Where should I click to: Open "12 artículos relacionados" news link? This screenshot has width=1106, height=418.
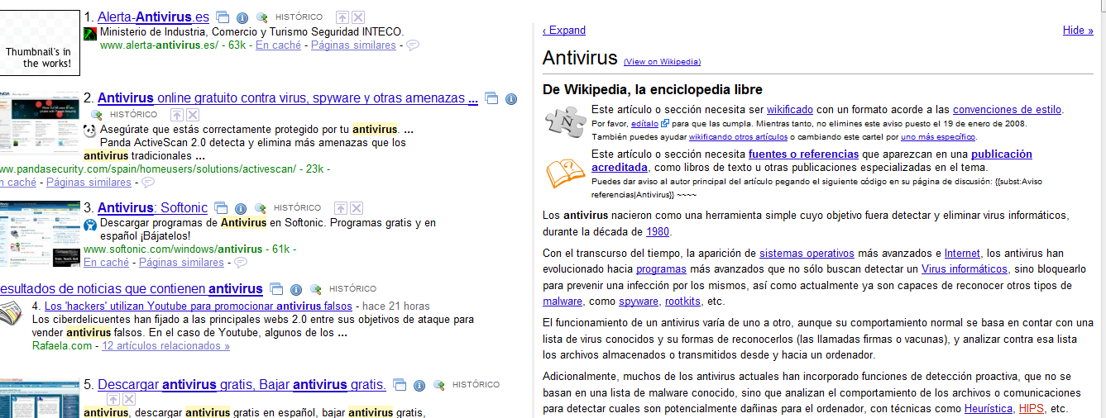pyautogui.click(x=165, y=346)
